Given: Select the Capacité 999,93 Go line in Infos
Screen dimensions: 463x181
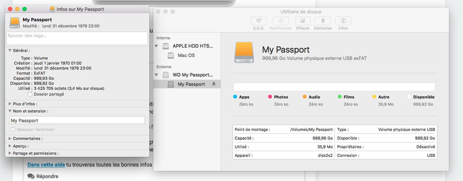Looking at the screenshot, I should 34,78.
